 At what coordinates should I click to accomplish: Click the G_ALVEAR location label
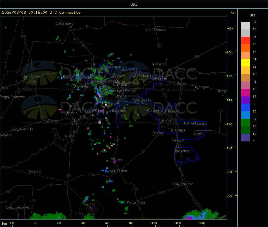[x=178, y=131]
